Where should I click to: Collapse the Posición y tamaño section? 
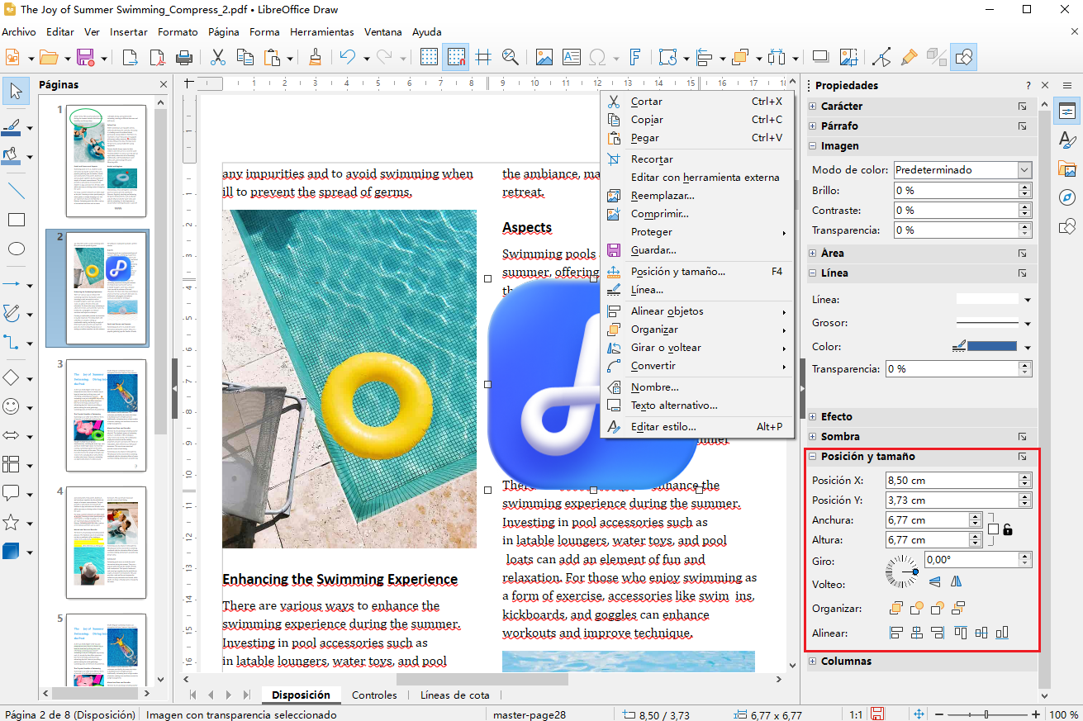[813, 456]
